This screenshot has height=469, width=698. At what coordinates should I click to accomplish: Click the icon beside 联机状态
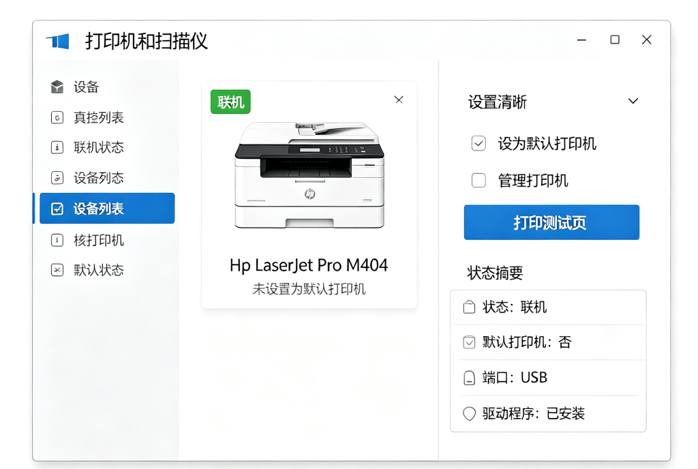(x=57, y=147)
